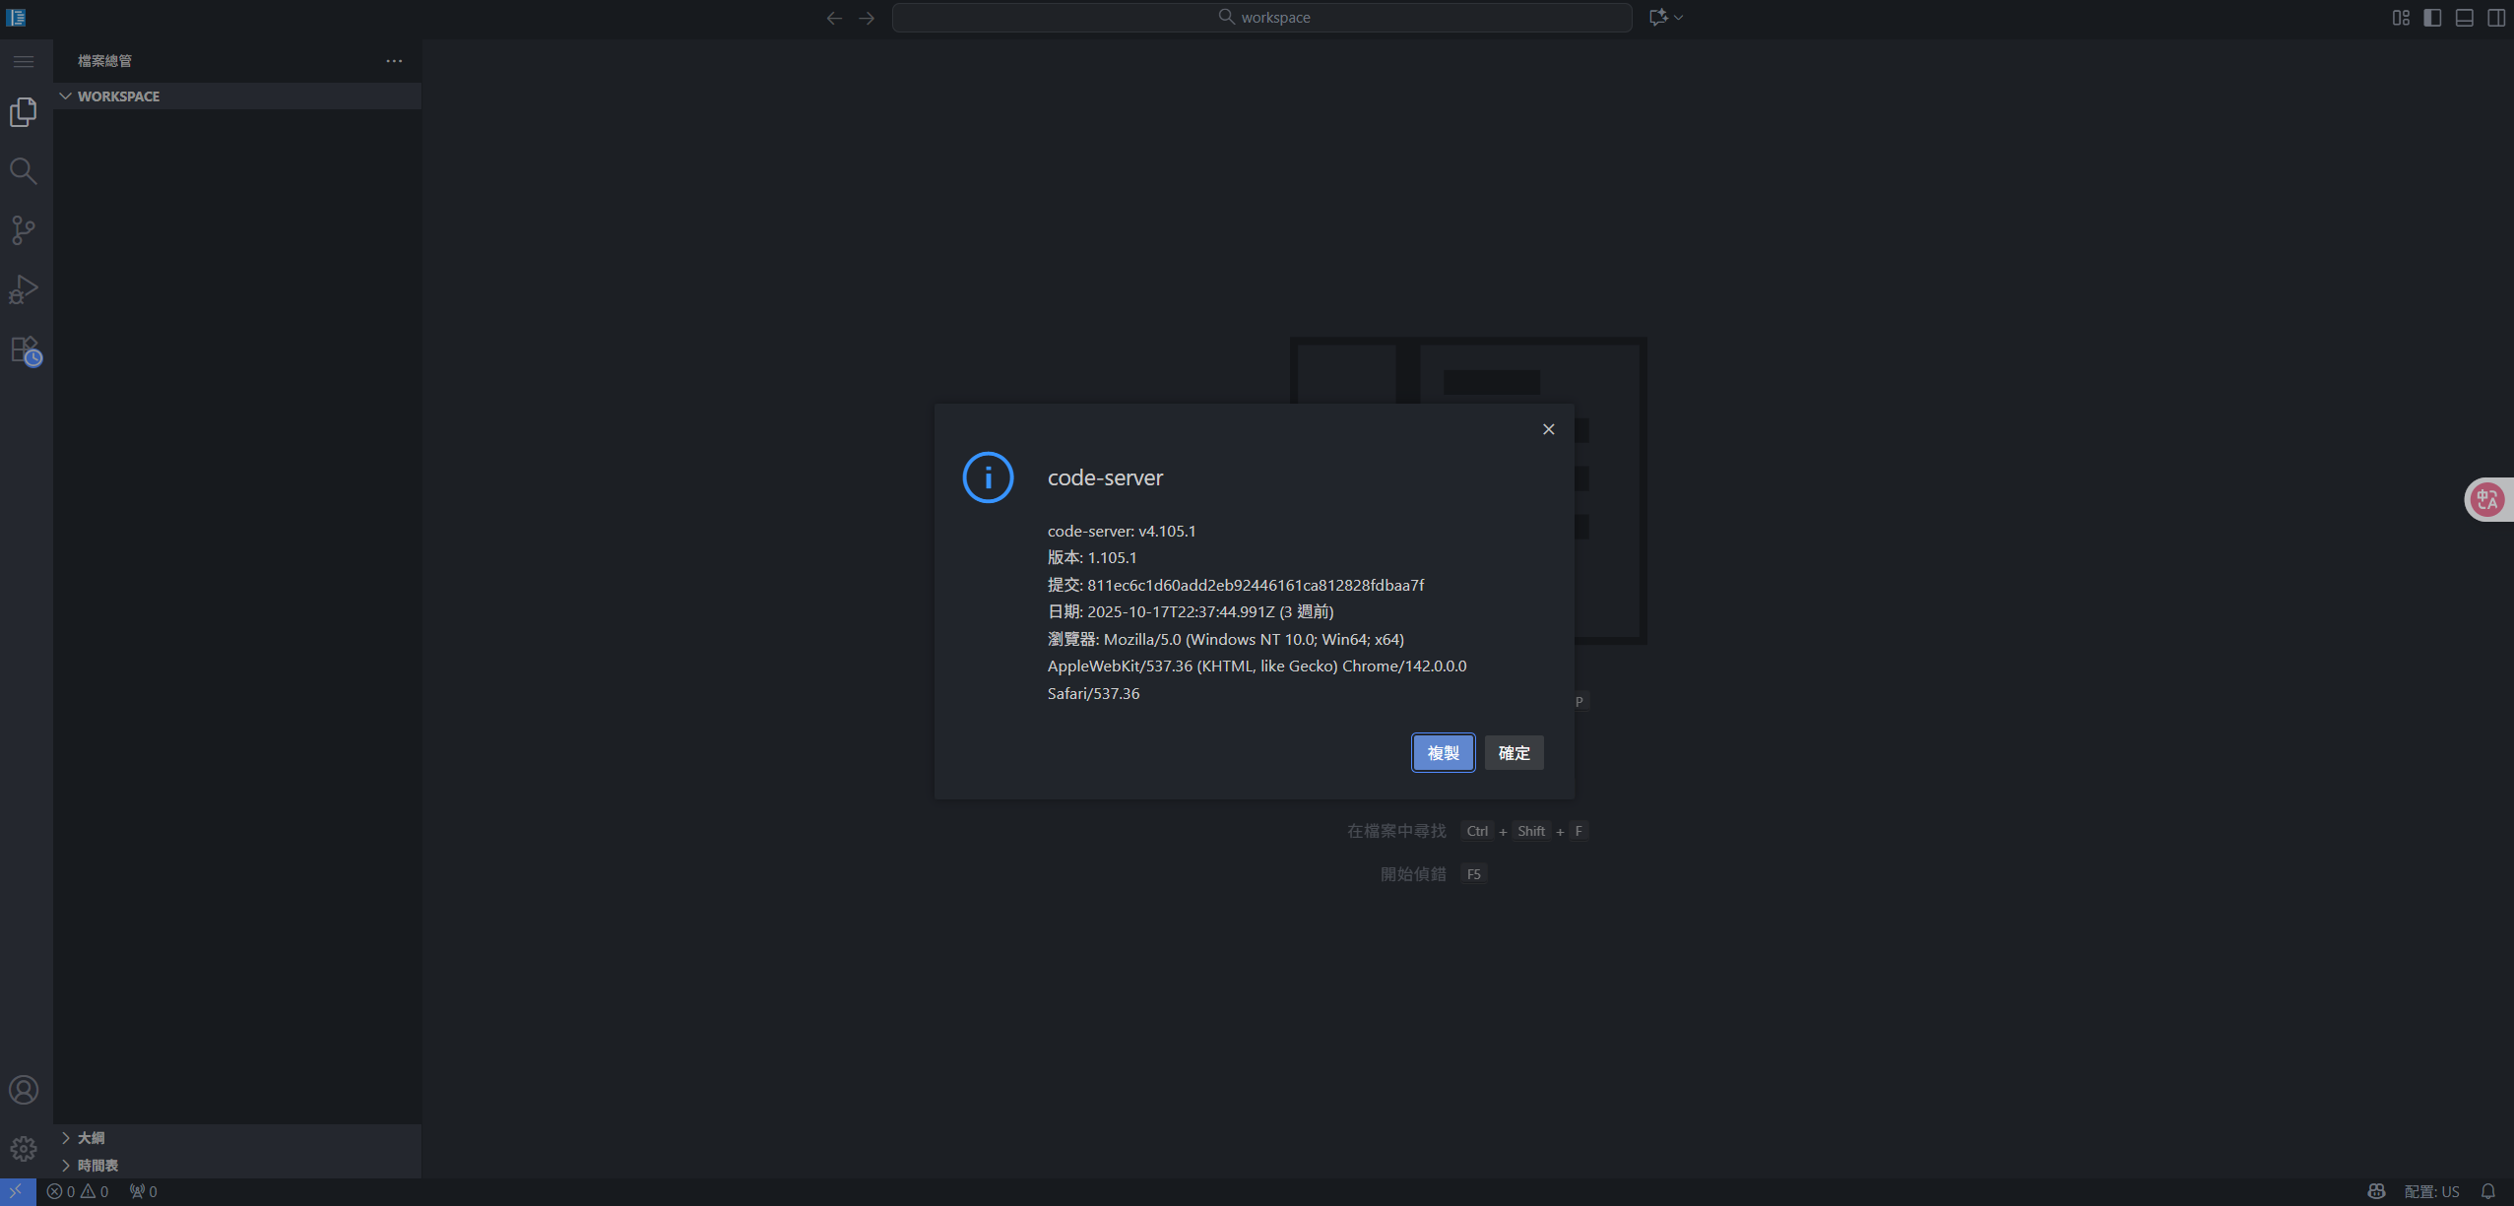Image resolution: width=2514 pixels, height=1206 pixels.
Task: Open the Extensions view icon
Action: (26, 350)
